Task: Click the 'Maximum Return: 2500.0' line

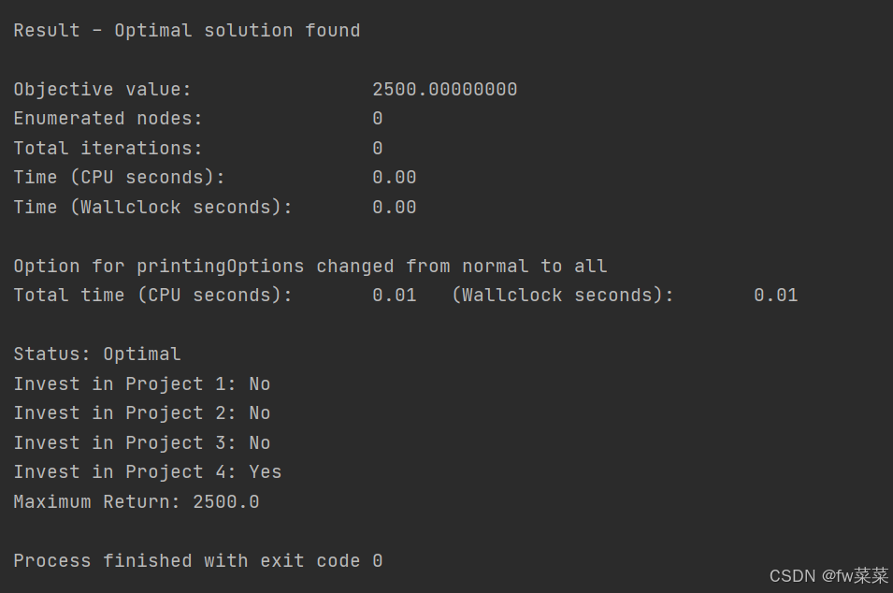Action: [x=136, y=502]
